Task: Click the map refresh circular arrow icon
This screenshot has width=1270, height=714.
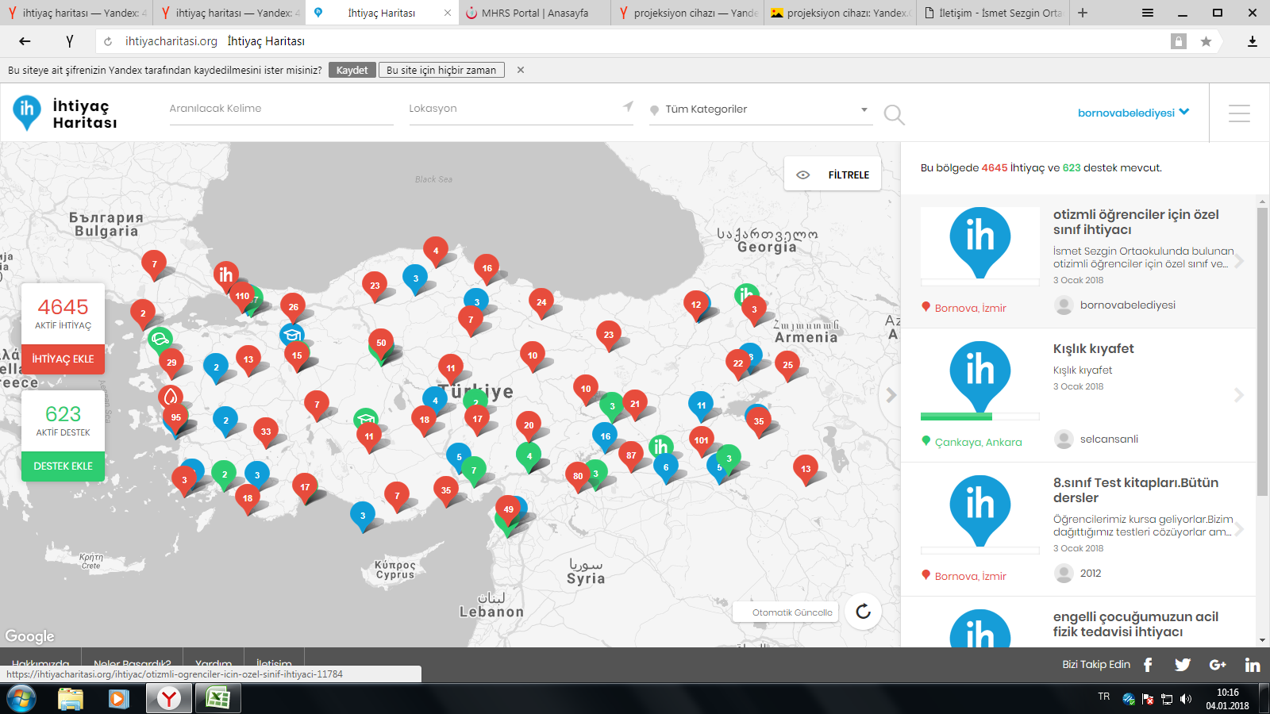Action: (863, 612)
